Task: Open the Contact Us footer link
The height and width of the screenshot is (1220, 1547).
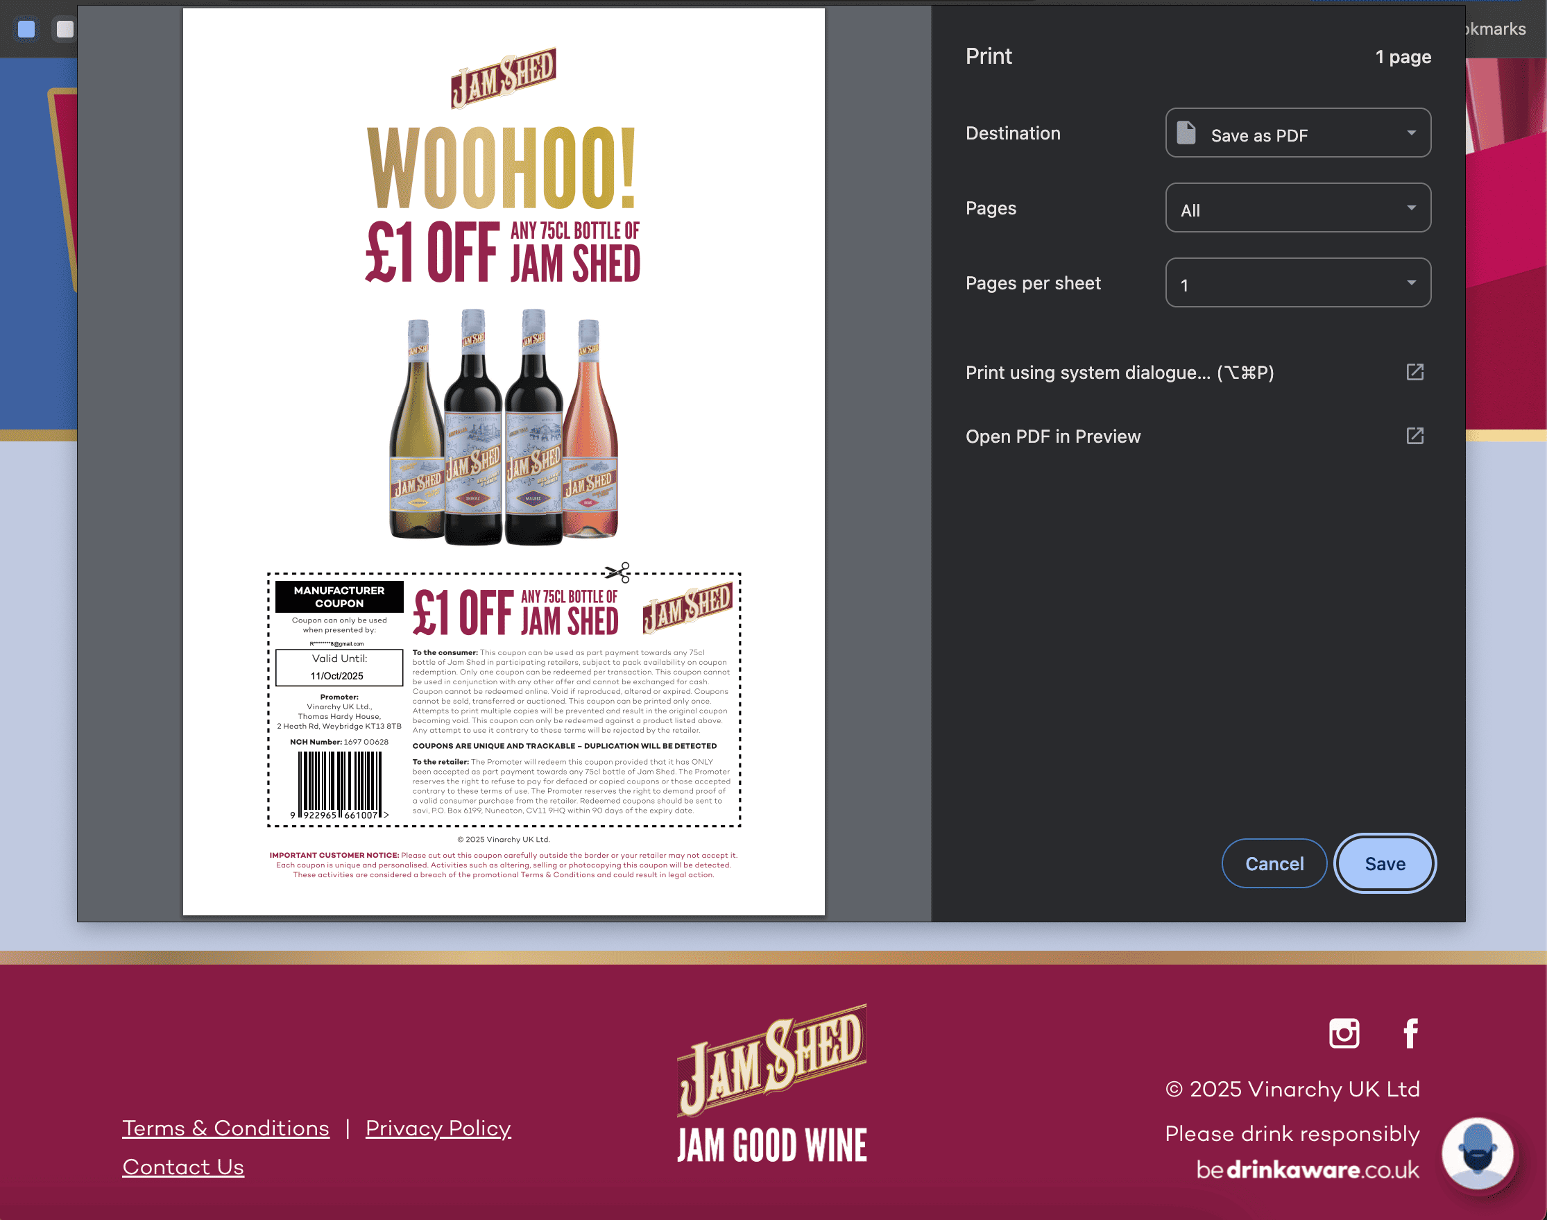Action: tap(183, 1167)
